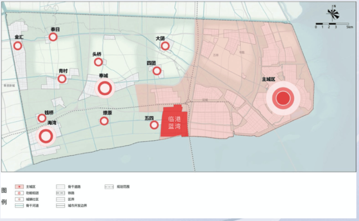
Task: Click the 铁路 legend text
Action: pyautogui.click(x=71, y=193)
